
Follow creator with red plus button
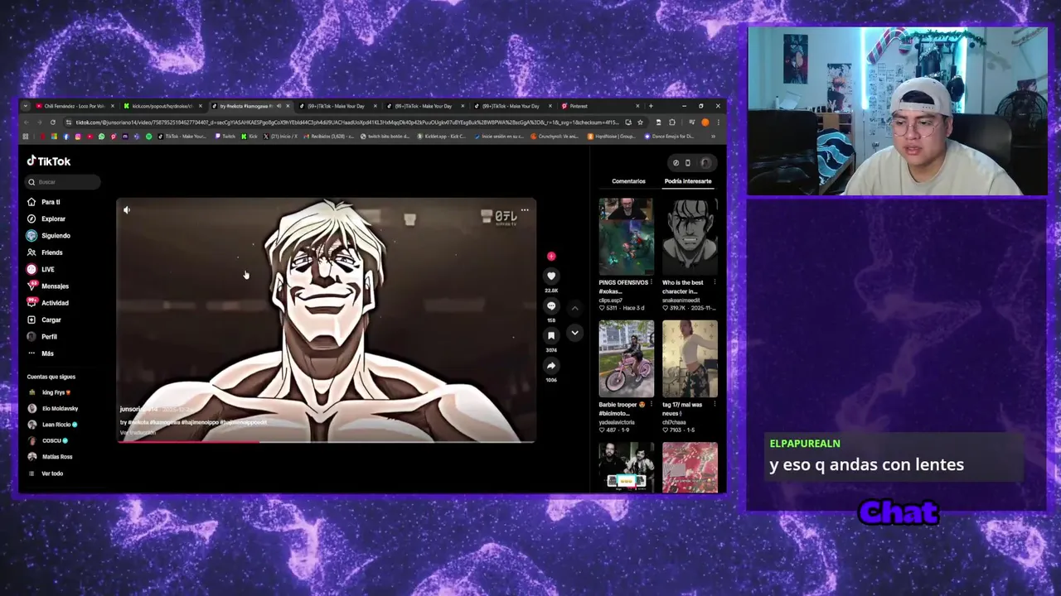click(551, 257)
